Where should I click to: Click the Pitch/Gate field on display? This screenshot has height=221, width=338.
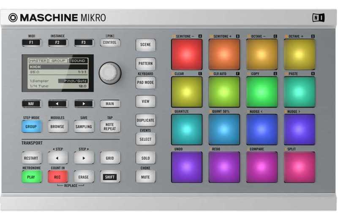(73, 81)
